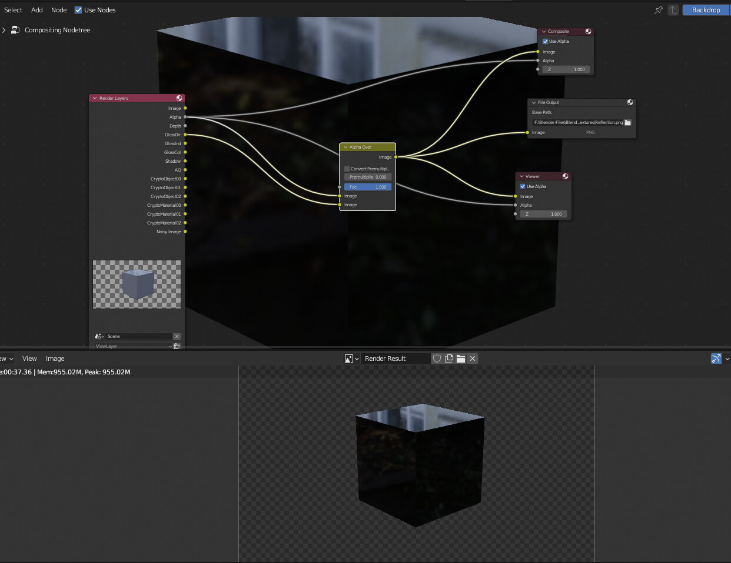Toggle Use Alpha in the Composite node
The height and width of the screenshot is (563, 731).
click(545, 41)
